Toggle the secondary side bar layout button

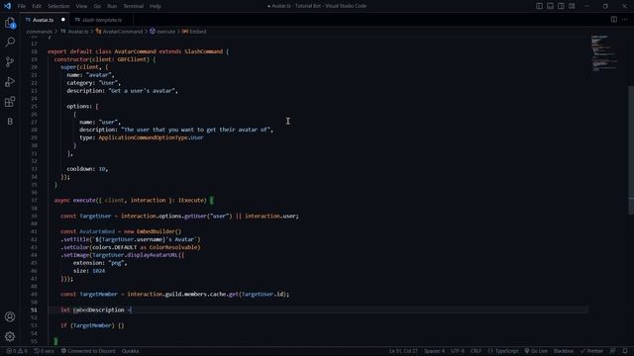[x=562, y=6]
